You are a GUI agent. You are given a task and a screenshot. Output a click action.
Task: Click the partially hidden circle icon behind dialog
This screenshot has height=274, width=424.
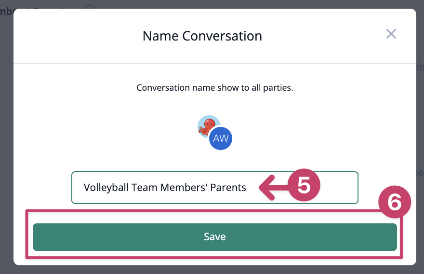click(x=90, y=7)
